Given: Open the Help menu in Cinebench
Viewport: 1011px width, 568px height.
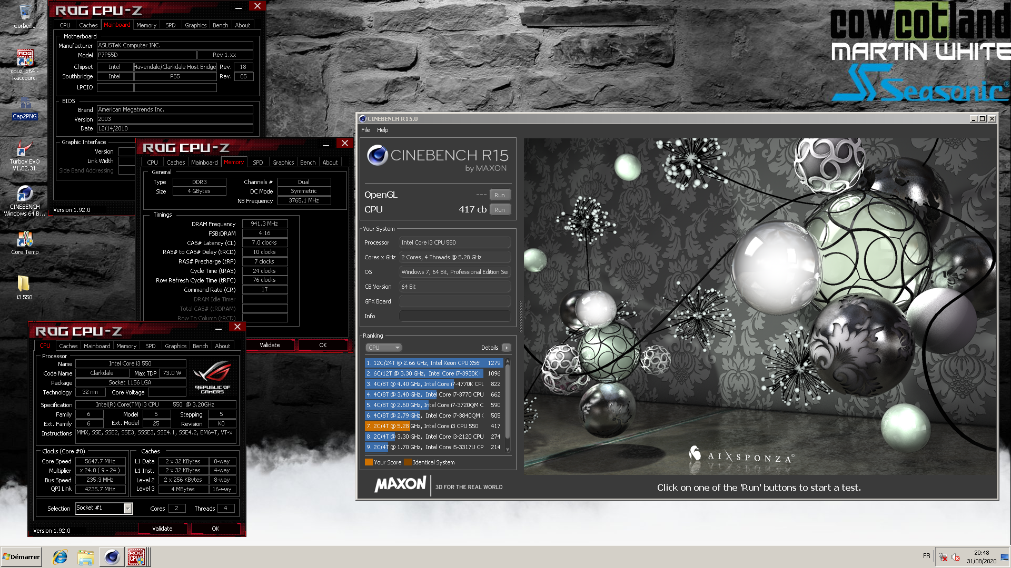Looking at the screenshot, I should [383, 130].
